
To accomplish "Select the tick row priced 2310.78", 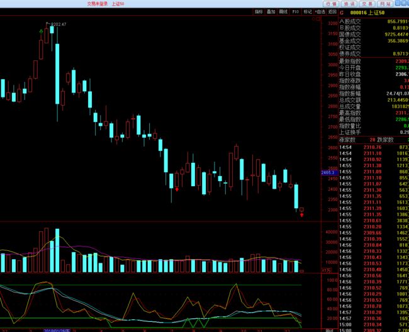I will click(374, 306).
